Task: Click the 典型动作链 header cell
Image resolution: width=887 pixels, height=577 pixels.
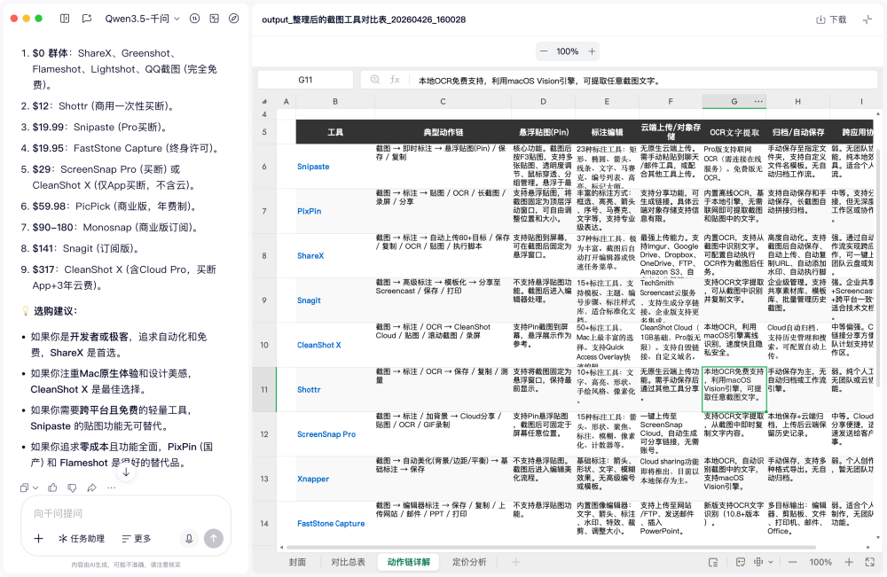Action: (443, 132)
